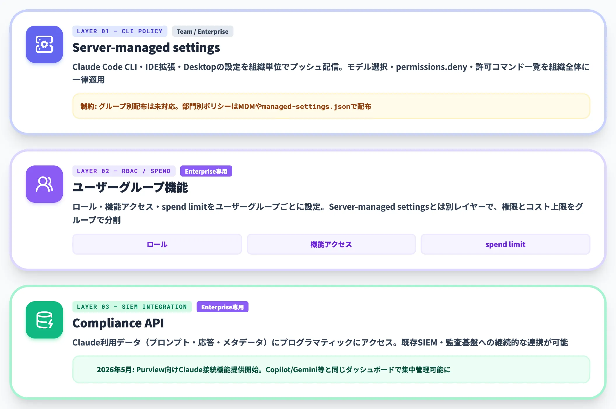
Task: Click the ロール chip
Action: [x=157, y=244]
